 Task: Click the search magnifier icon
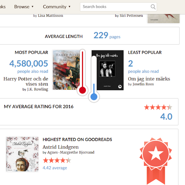(153, 7)
